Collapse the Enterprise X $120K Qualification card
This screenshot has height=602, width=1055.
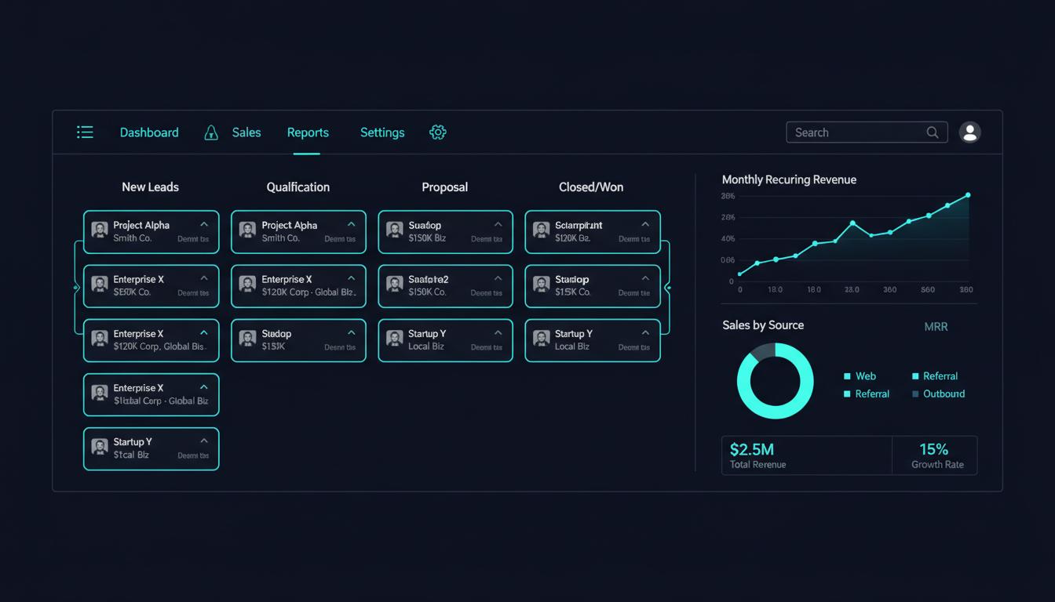coord(351,278)
